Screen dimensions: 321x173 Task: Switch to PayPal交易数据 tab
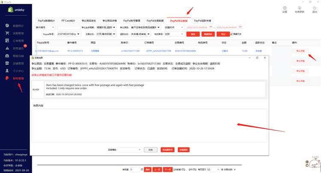[x=155, y=21]
